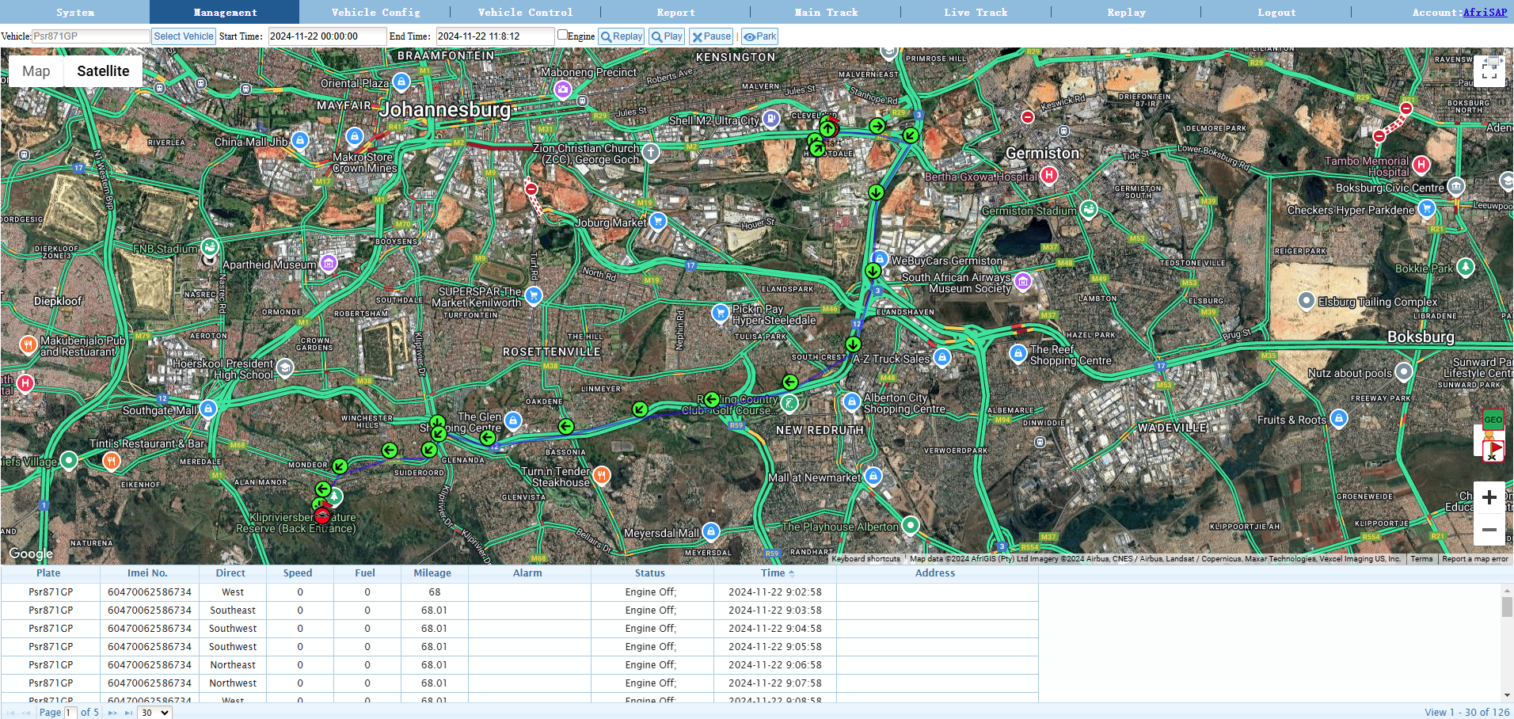
Task: Click Mall at Newmarket pin
Action: [x=873, y=476]
